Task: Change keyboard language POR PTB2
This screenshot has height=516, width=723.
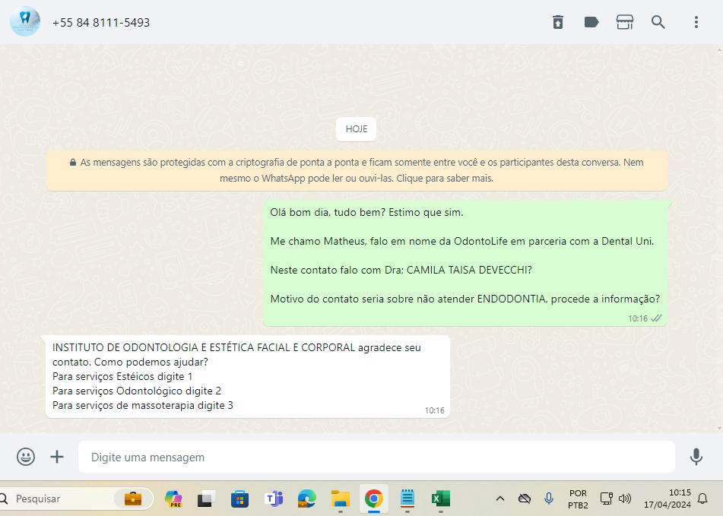Action: 578,499
